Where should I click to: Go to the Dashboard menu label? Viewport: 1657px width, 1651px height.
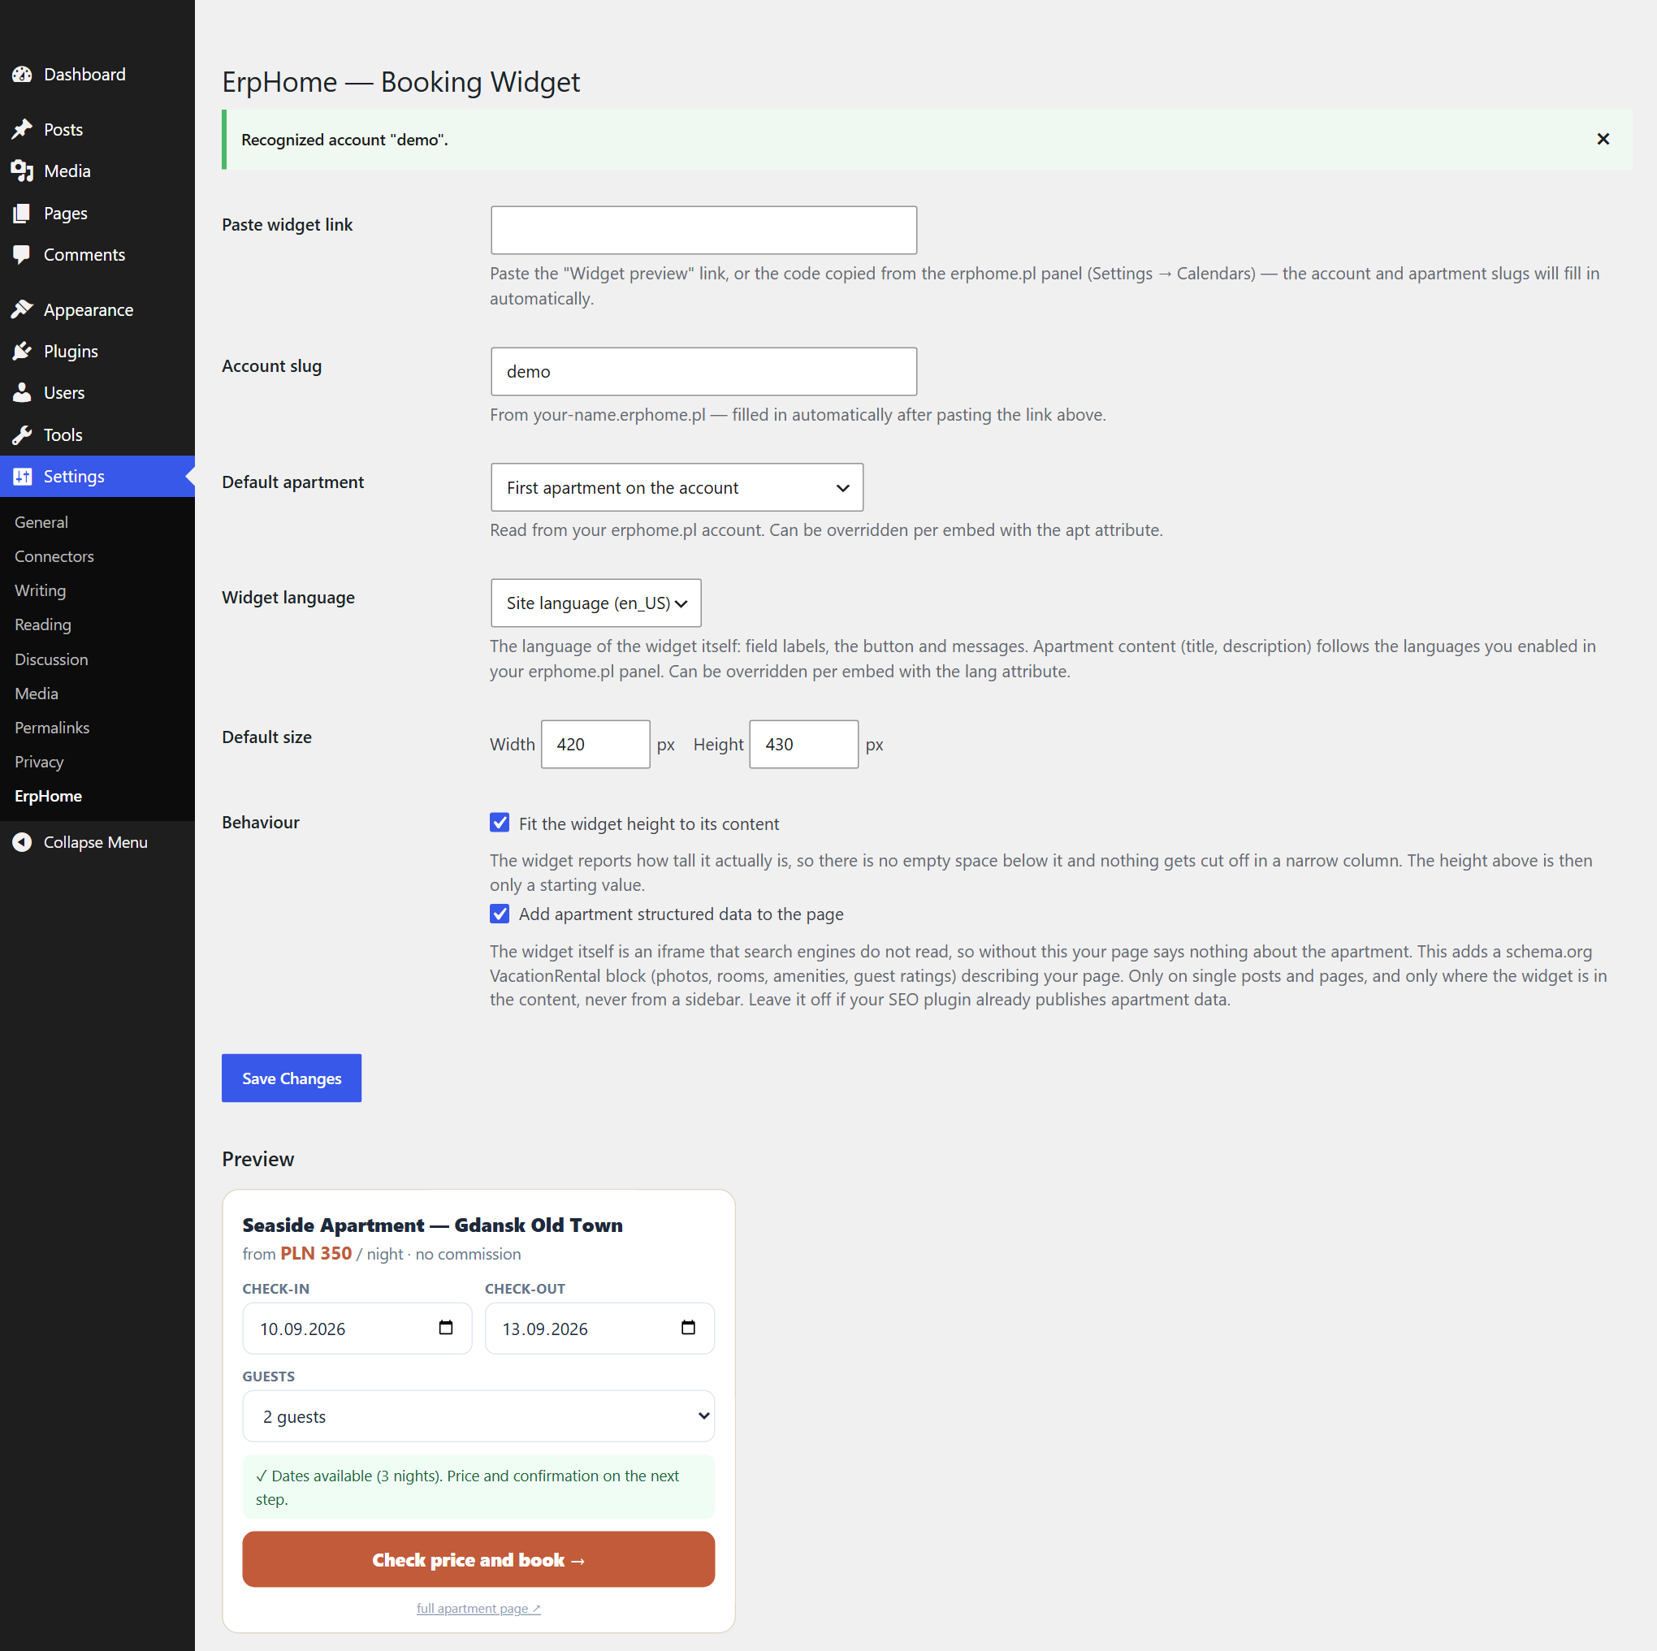(x=85, y=75)
